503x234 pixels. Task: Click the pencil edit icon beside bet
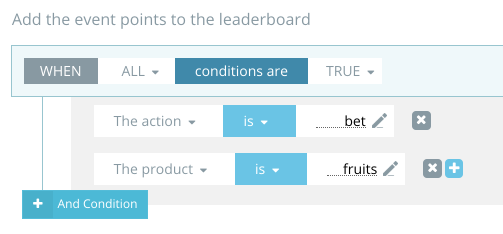(379, 121)
